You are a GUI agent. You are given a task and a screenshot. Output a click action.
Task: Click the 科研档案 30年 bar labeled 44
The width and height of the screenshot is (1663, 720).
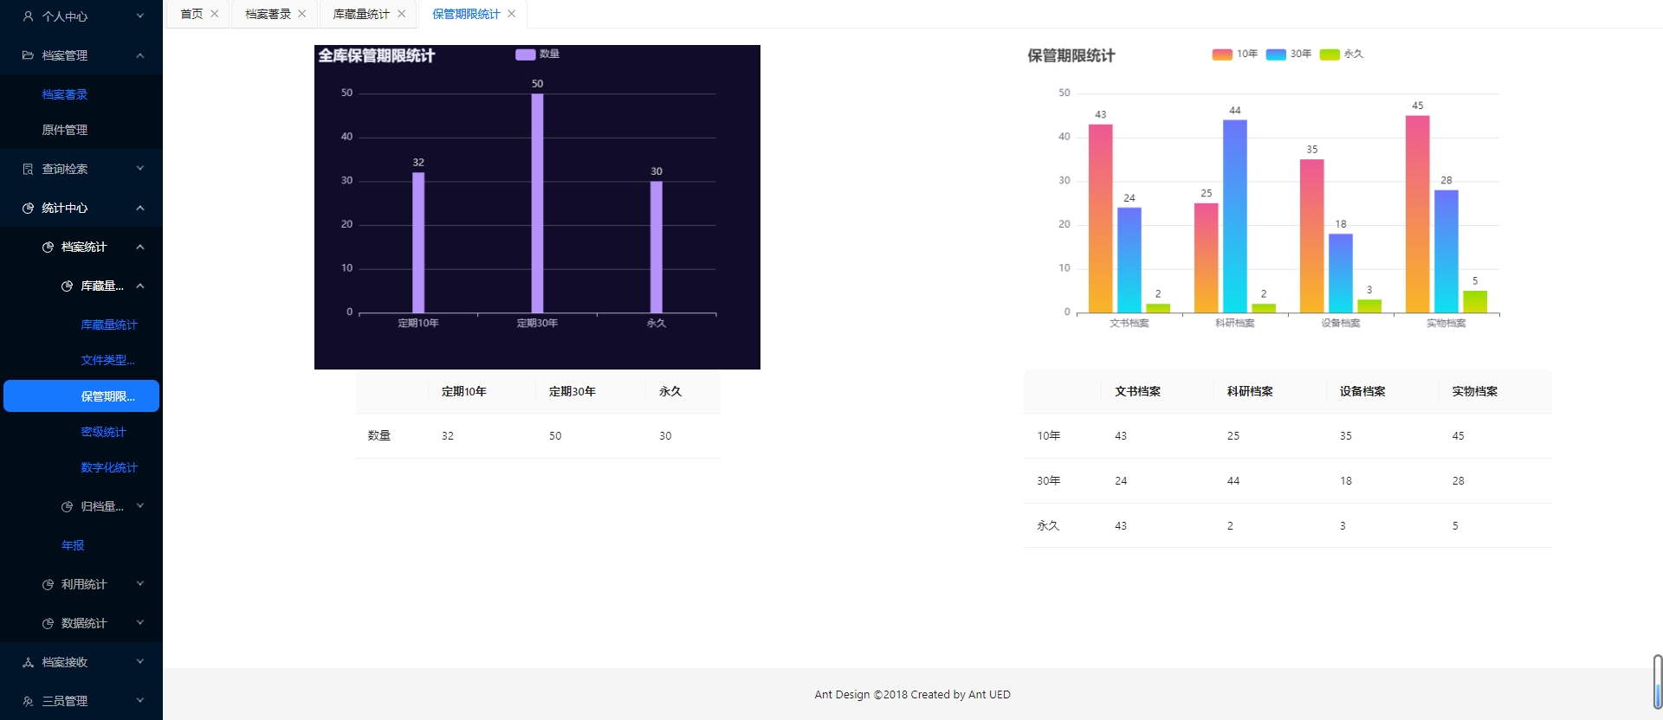click(x=1235, y=216)
